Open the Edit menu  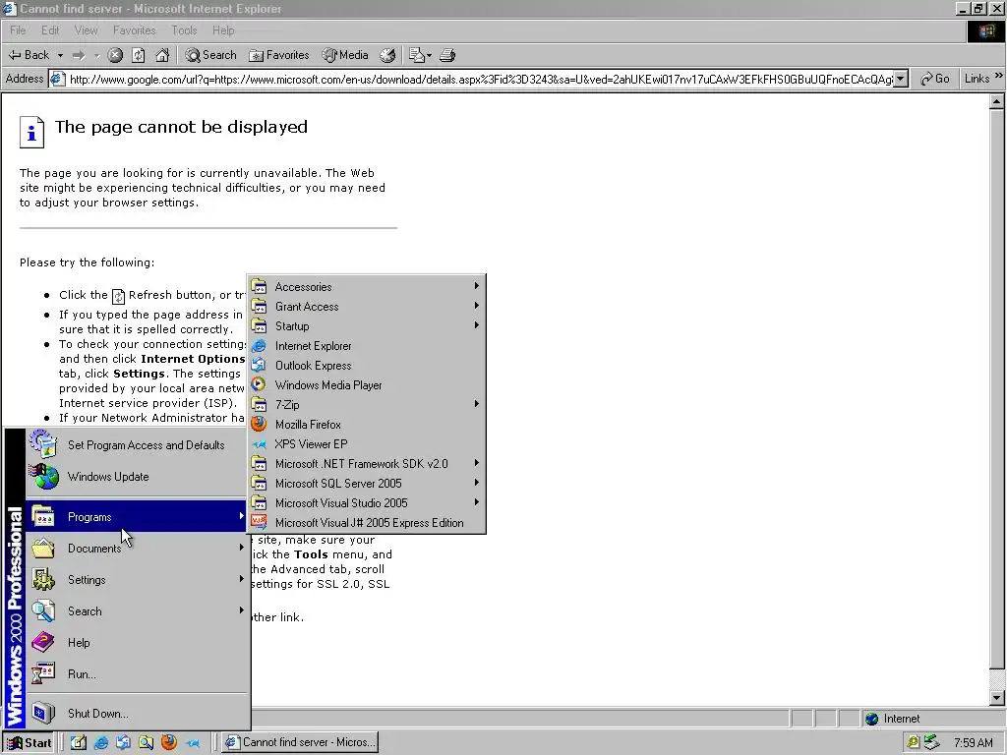(49, 30)
